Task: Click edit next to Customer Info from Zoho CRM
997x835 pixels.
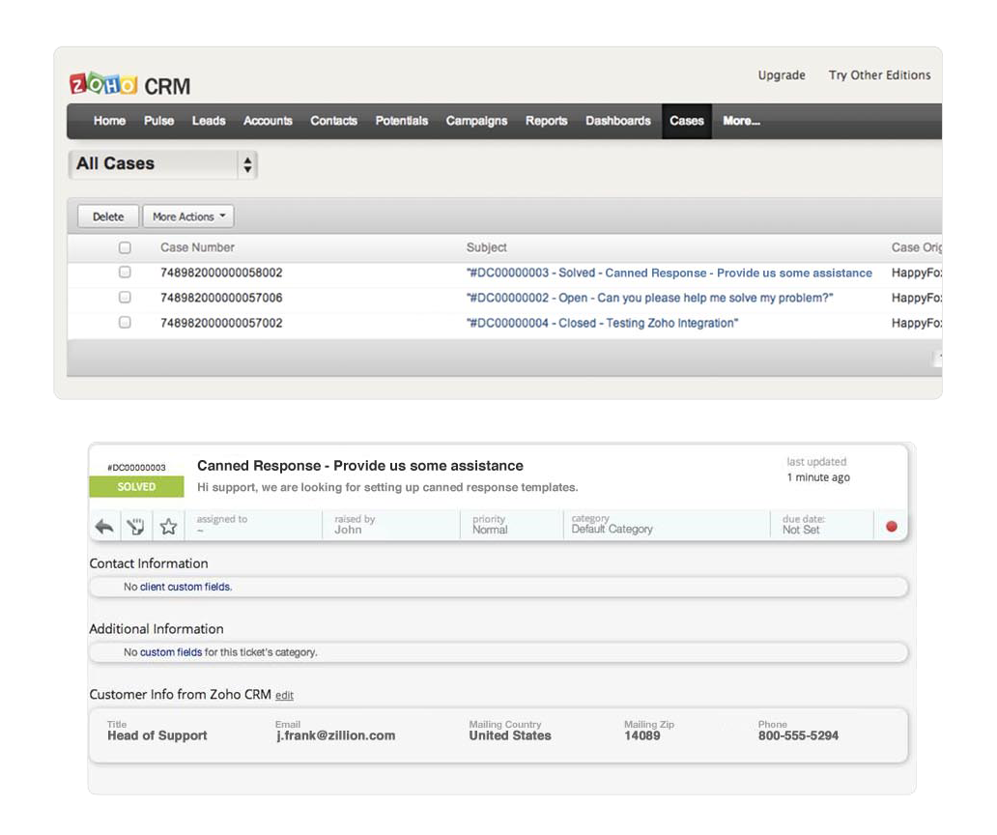Action: (x=284, y=695)
